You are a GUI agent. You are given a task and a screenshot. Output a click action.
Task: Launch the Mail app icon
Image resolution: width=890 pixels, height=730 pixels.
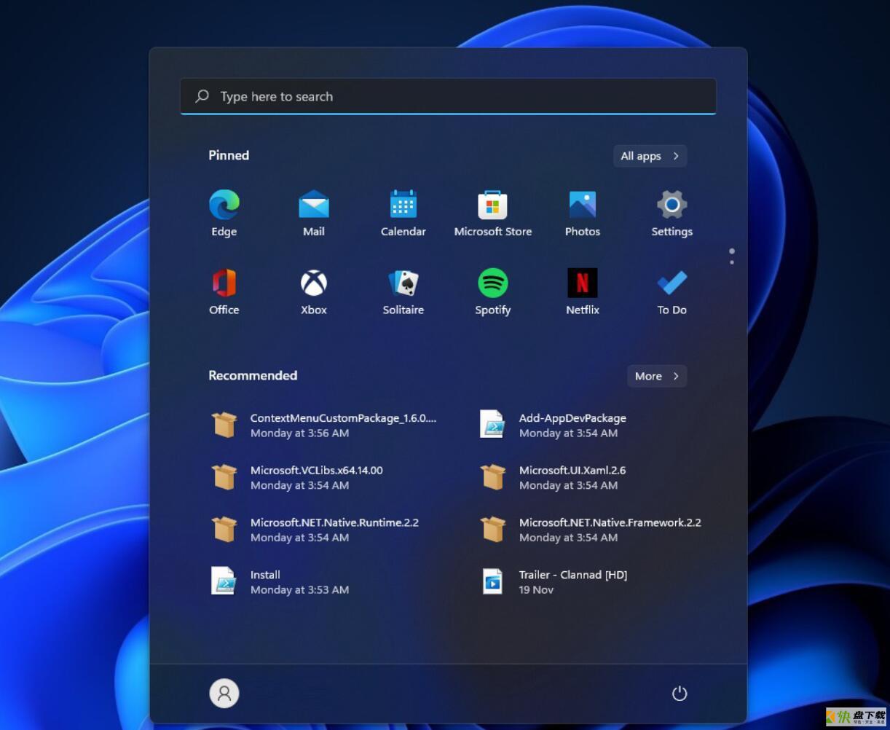pyautogui.click(x=314, y=205)
